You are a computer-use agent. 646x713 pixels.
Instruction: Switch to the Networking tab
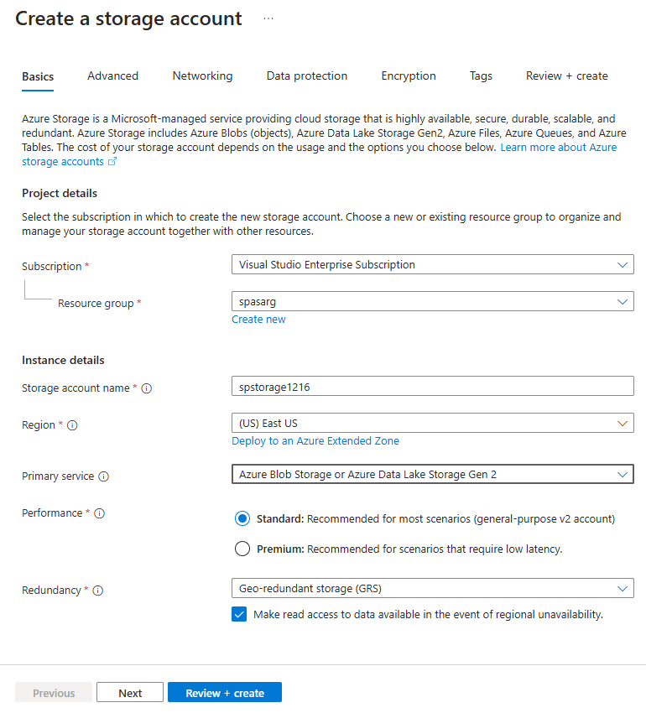(x=202, y=75)
